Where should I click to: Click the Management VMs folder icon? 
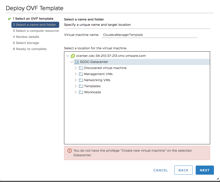(x=81, y=74)
